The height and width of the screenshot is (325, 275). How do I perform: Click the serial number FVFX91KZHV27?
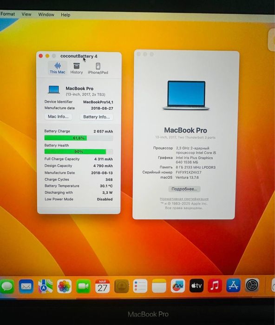coord(189,172)
